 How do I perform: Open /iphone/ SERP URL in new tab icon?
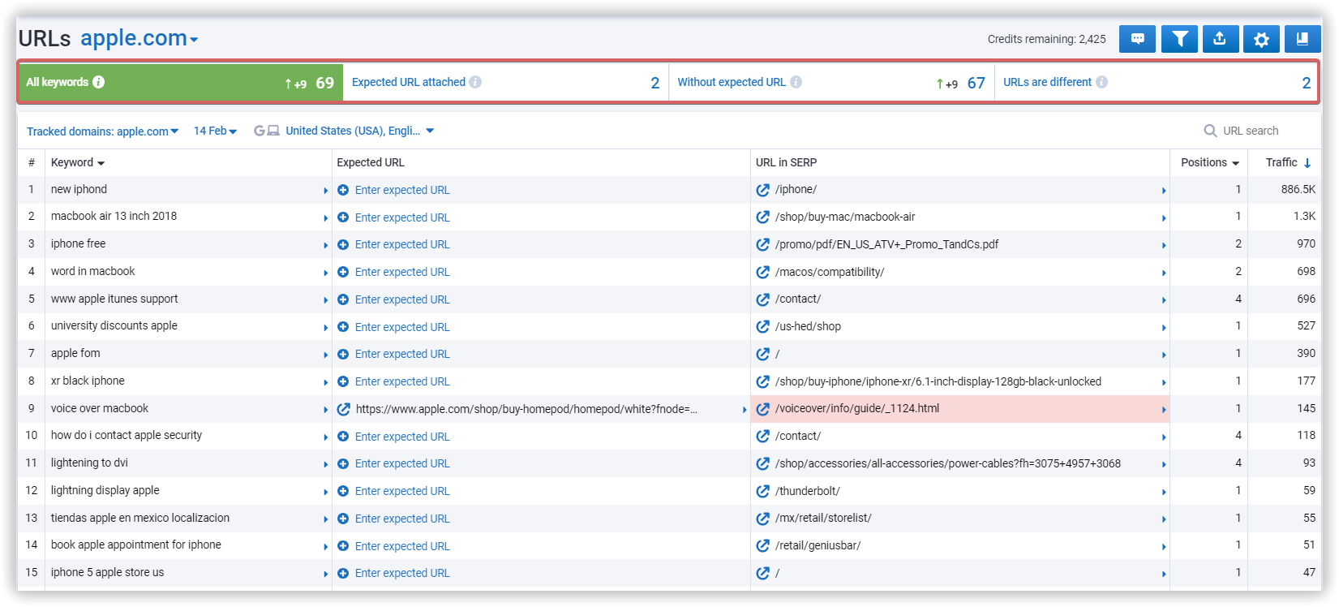pos(762,190)
